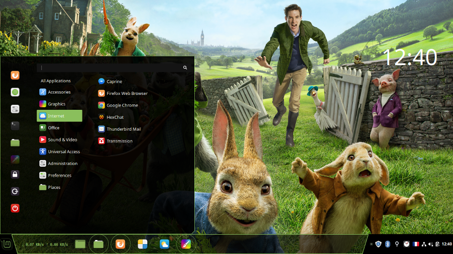Select the Preferences category
Image resolution: width=453 pixels, height=254 pixels.
coord(59,175)
